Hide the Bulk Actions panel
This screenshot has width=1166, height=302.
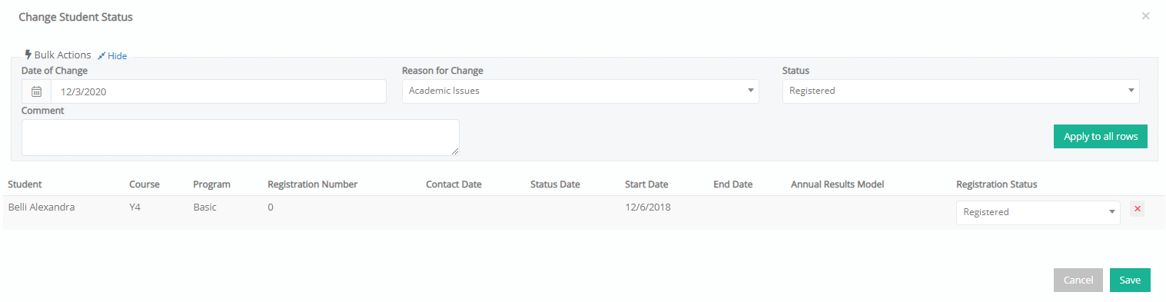pyautogui.click(x=117, y=56)
